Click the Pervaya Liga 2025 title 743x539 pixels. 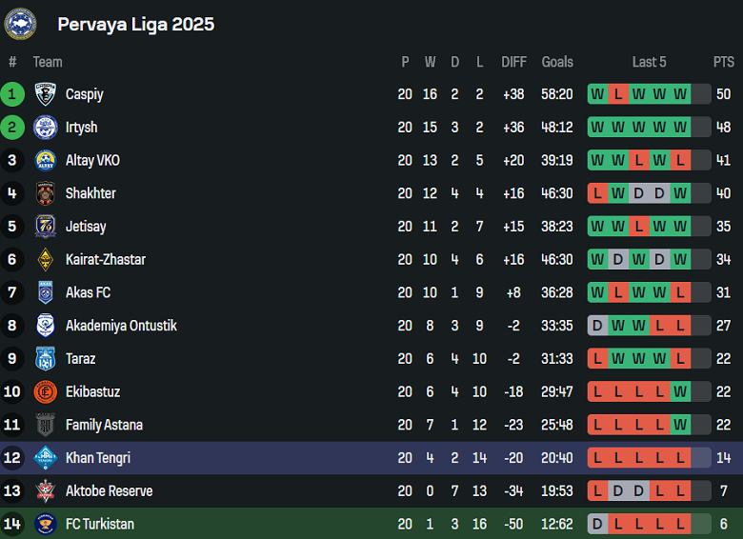pyautogui.click(x=135, y=24)
